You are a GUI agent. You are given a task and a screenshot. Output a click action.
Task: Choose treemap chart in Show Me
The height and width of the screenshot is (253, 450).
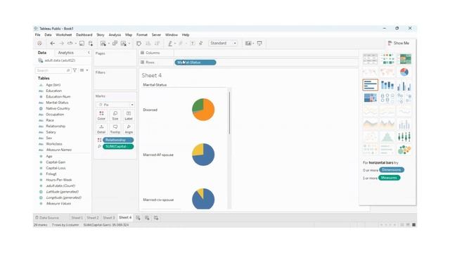(x=371, y=98)
